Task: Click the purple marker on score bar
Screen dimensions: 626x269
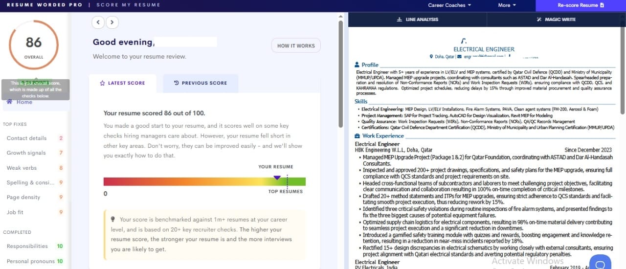Action: (x=277, y=178)
